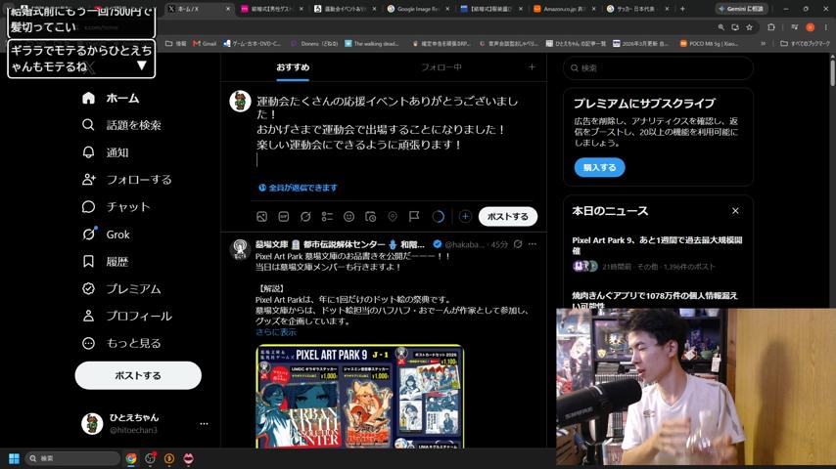Click the Windows taskbar 検索 search box

pos(72,458)
